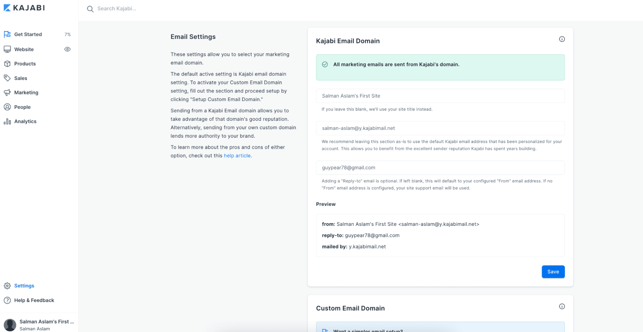Click the 'Kajabi Email Domain' heading
Image resolution: width=643 pixels, height=332 pixels.
click(x=348, y=41)
